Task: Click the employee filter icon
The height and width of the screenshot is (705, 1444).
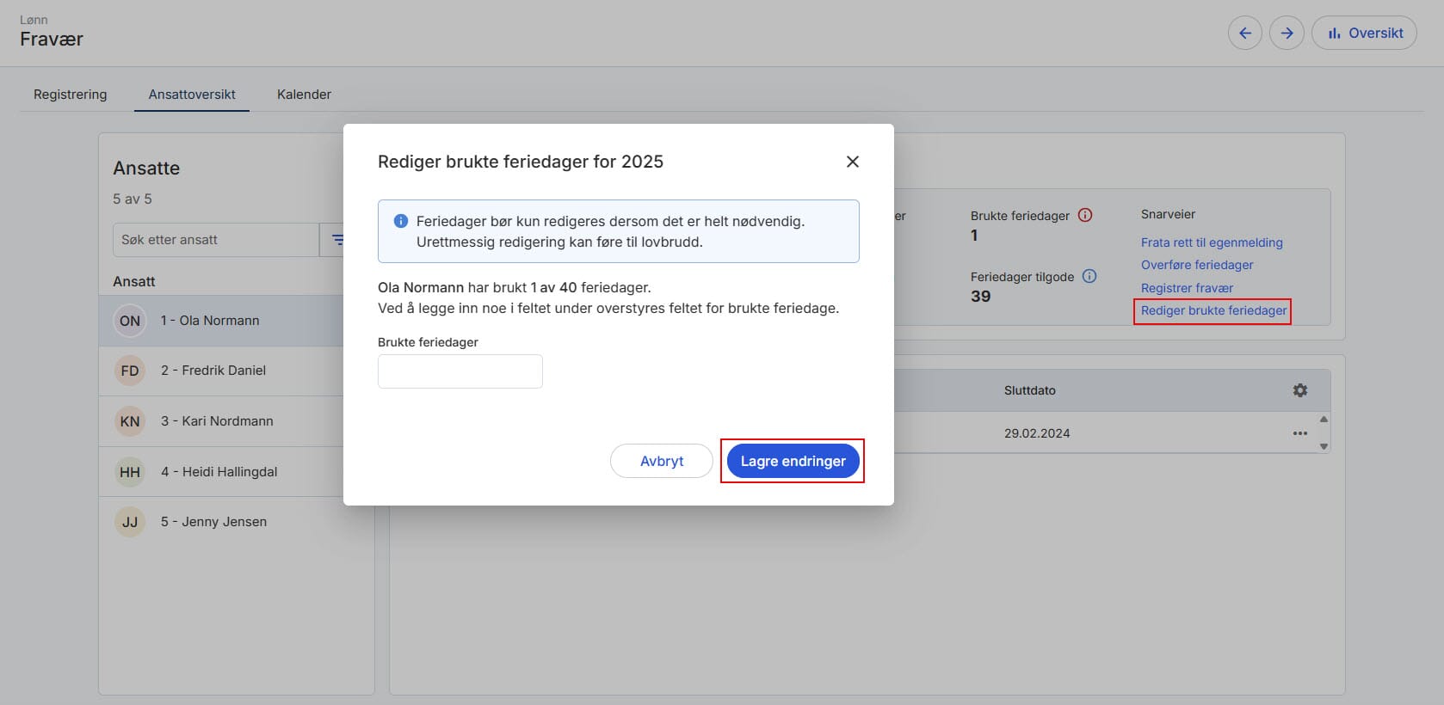Action: pyautogui.click(x=336, y=240)
